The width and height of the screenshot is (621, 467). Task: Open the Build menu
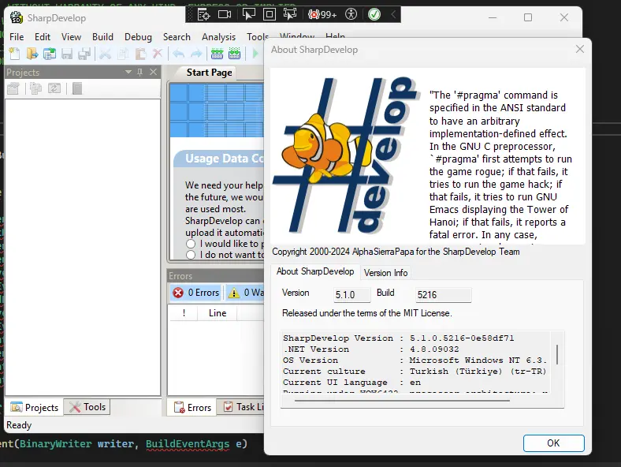point(102,37)
